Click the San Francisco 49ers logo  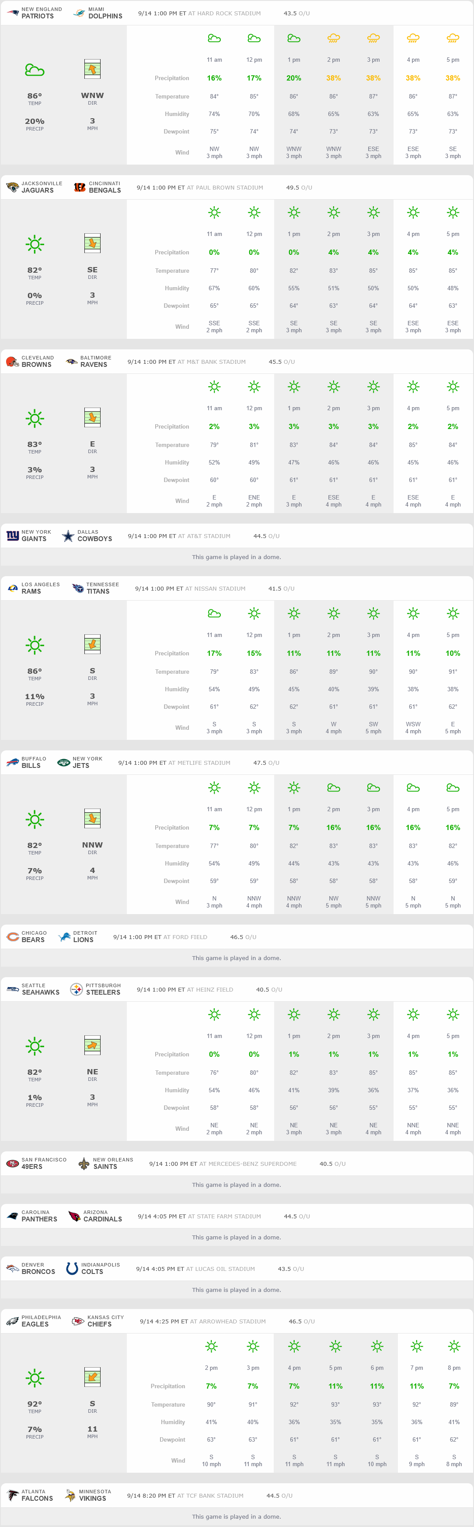click(12, 1164)
